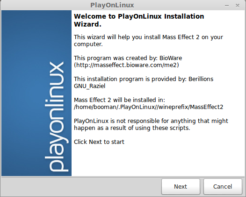Minimize the PlayOnLinux wizard window
This screenshot has width=246, height=197.
(x=227, y=6)
